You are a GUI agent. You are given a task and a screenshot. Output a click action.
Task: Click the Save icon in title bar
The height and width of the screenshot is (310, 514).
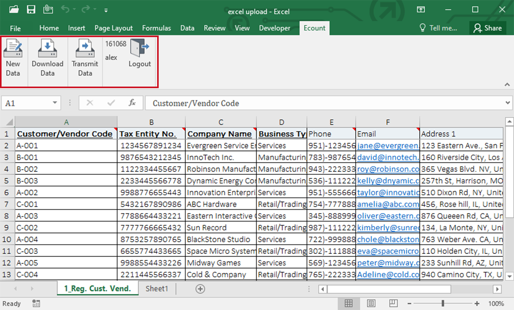tap(31, 10)
